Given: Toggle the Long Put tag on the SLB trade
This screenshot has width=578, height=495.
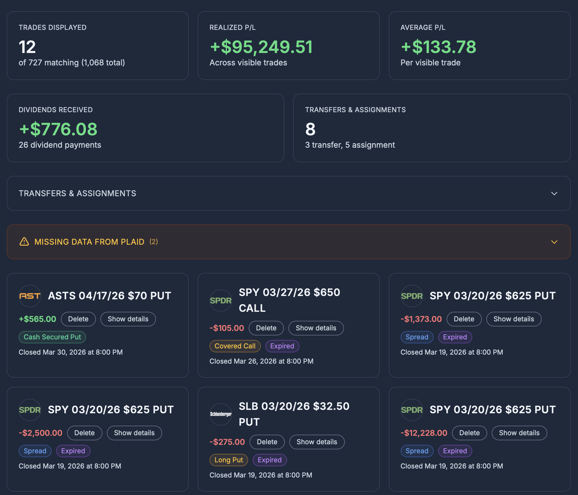Looking at the screenshot, I should 228,460.
